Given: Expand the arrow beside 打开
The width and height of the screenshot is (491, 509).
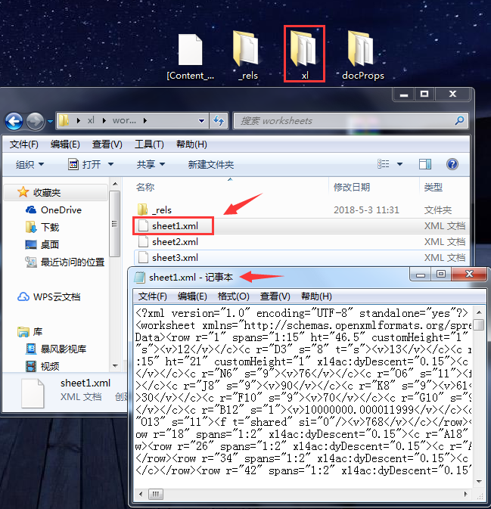Looking at the screenshot, I should [110, 164].
